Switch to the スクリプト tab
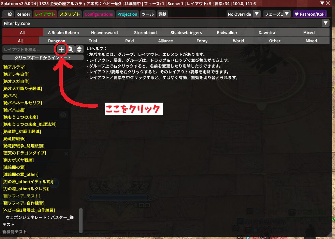The width and height of the screenshot is (335, 239). point(70,14)
